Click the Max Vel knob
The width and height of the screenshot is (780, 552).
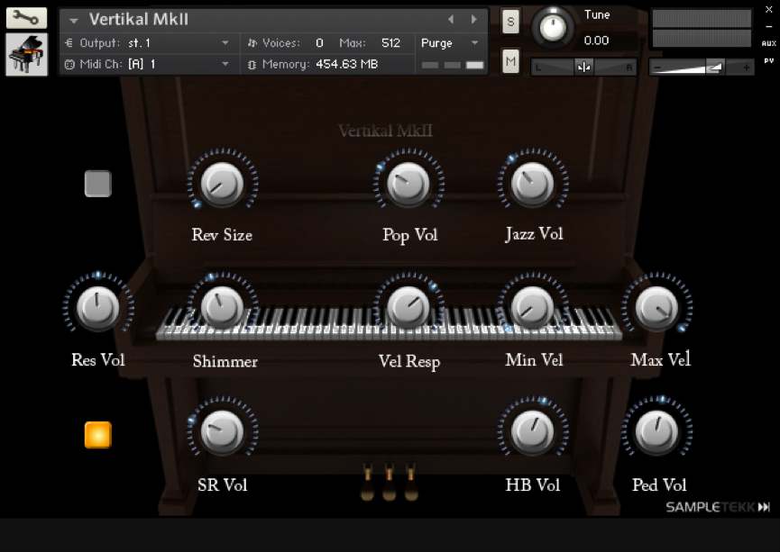point(657,308)
